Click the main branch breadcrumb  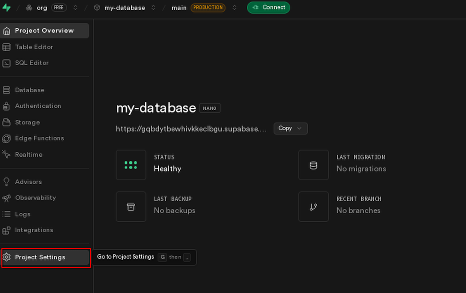click(x=179, y=8)
